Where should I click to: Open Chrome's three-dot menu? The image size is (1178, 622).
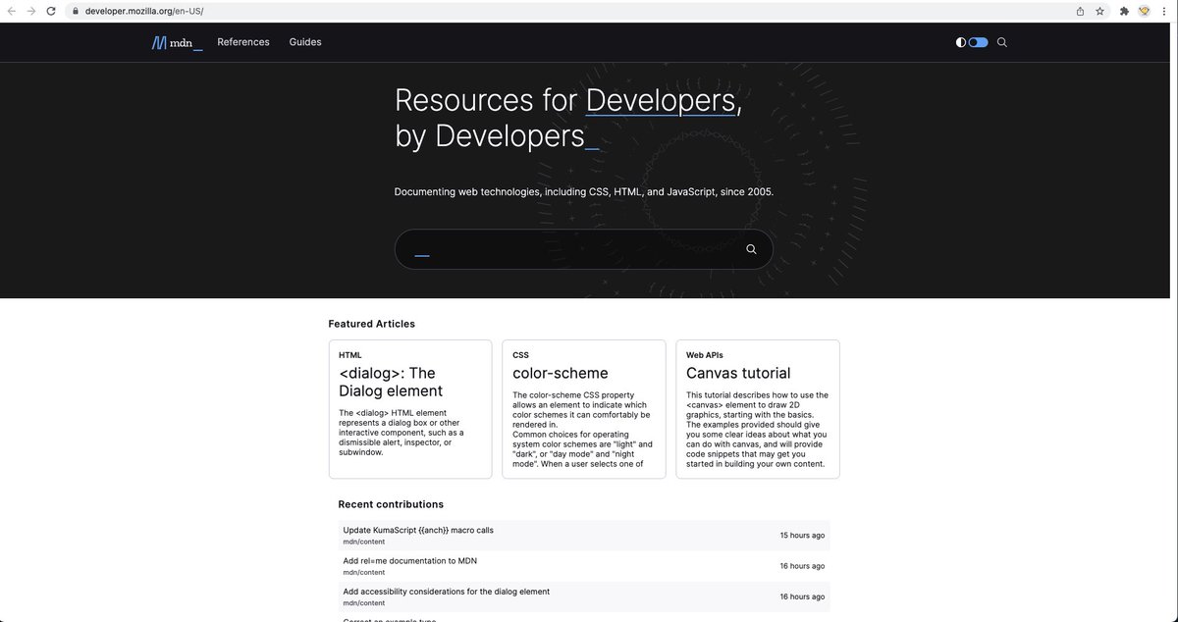coord(1164,11)
